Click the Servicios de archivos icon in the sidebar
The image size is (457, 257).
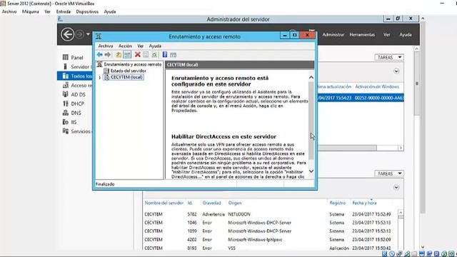66,131
